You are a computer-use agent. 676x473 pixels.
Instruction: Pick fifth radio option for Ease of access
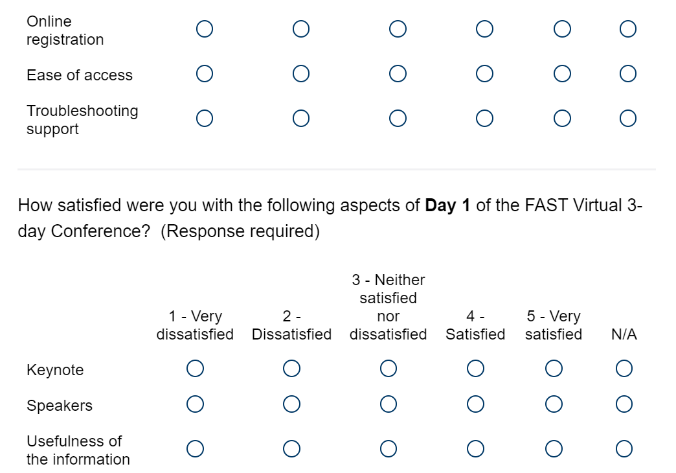click(562, 74)
